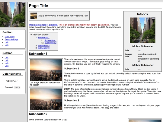Image resolution: width=163 pixels, height=122 pixels.
Task: Open the Color dropdown set to Auto
Action: [x=16, y=81]
